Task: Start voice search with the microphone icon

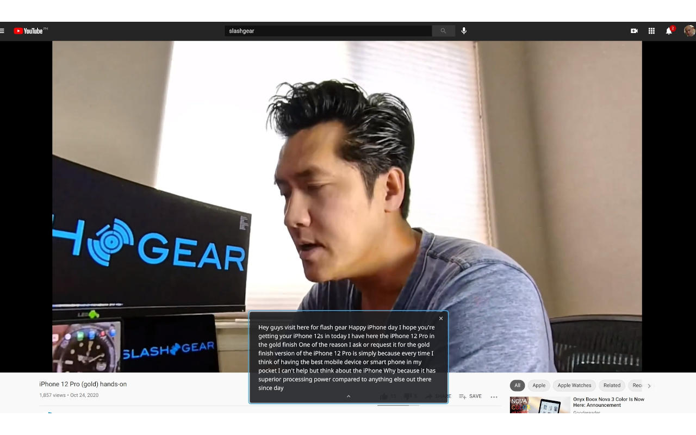Action: [x=464, y=31]
